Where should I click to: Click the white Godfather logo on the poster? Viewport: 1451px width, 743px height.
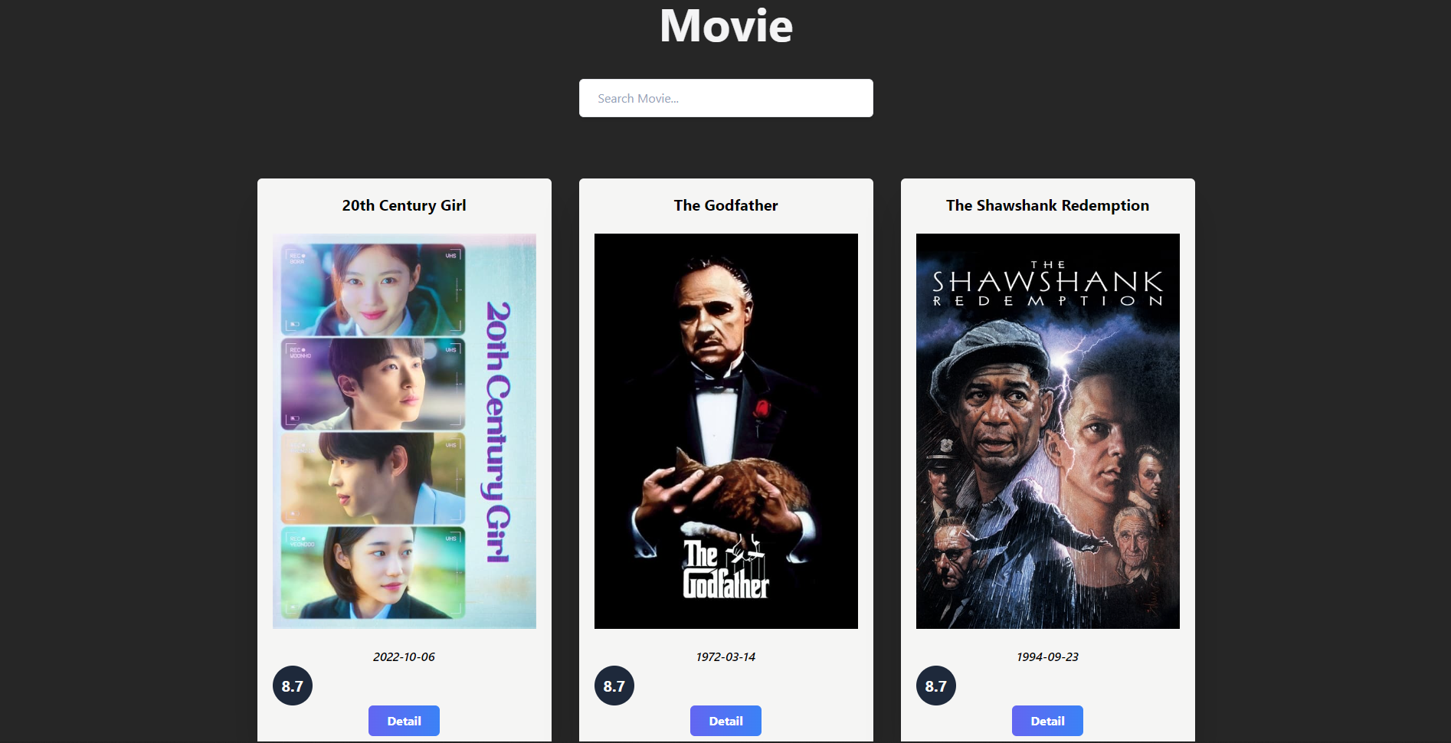[725, 568]
